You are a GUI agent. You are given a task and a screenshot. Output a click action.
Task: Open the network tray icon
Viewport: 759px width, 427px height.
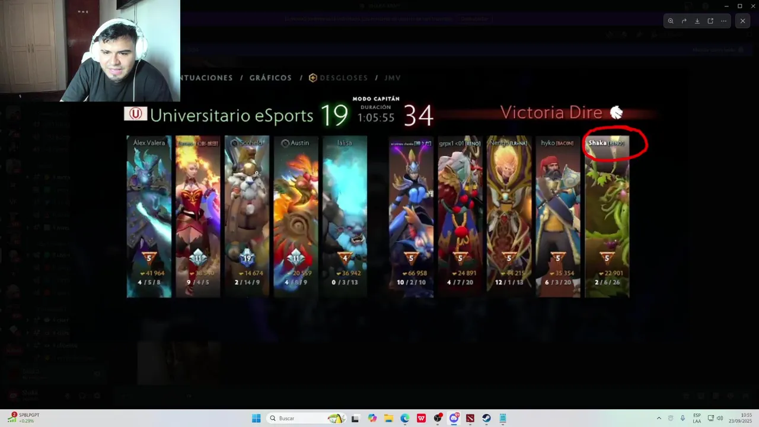pyautogui.click(x=710, y=418)
